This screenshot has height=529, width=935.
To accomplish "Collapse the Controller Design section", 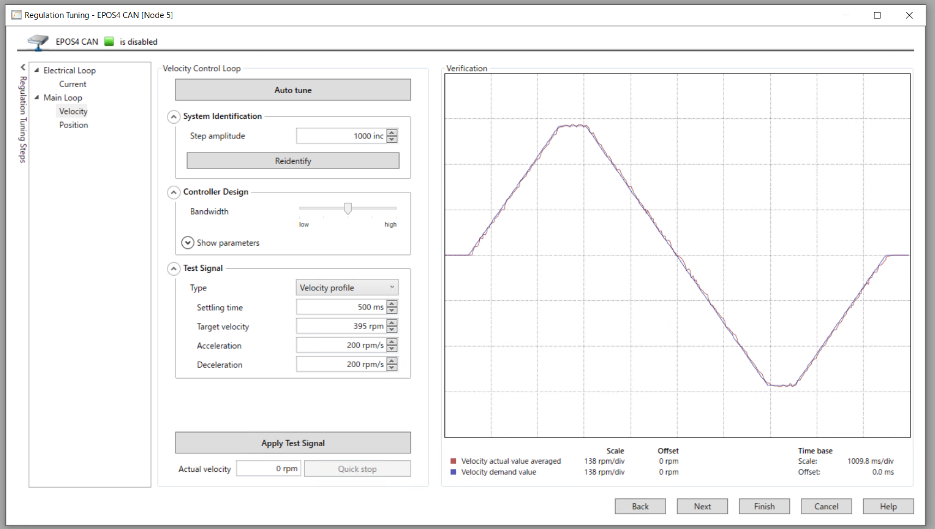I will point(173,192).
